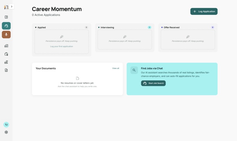Open the housing buildings icon in sidebar

pyautogui.click(x=6, y=46)
